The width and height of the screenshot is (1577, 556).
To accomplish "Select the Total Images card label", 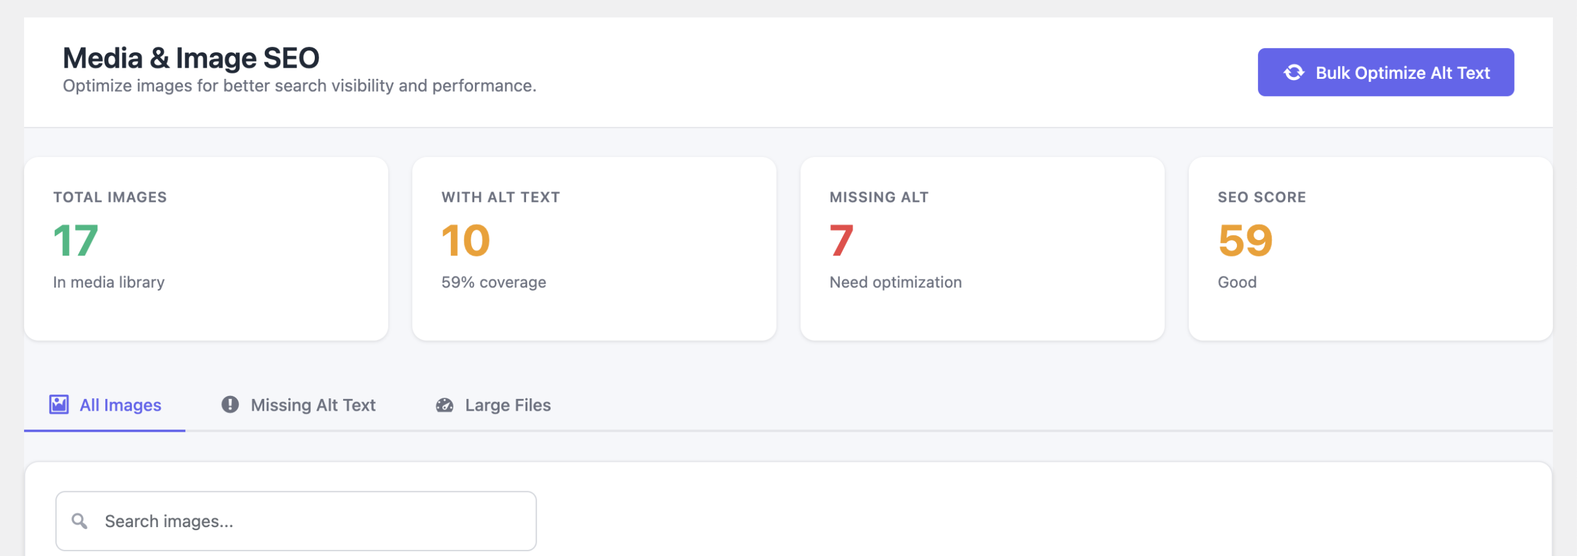I will point(110,197).
